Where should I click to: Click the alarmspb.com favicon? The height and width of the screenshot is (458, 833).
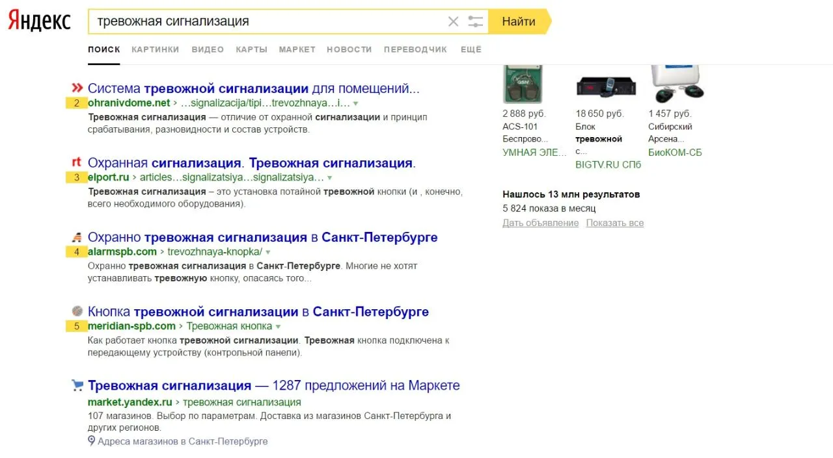coord(77,237)
